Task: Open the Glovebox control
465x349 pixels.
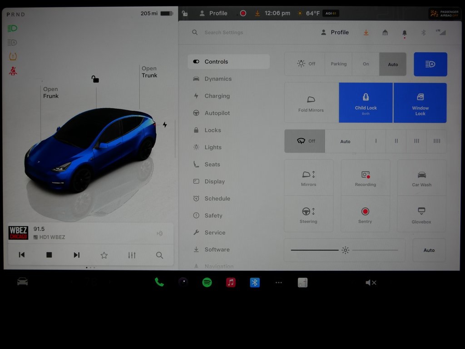Action: (x=421, y=214)
